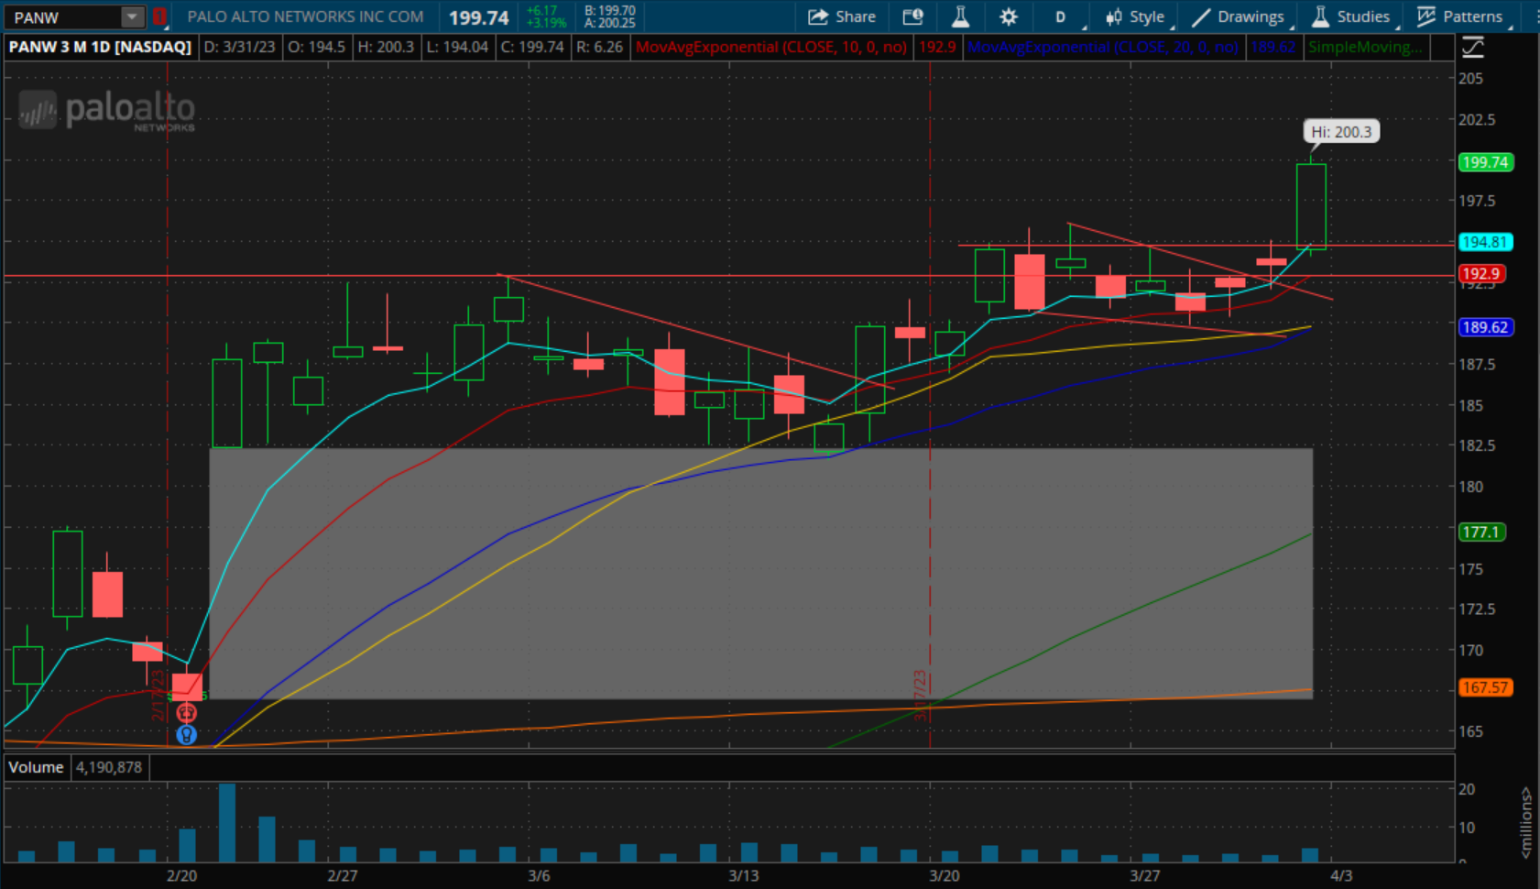Viewport: 1540px width, 889px height.
Task: Click the 2/20 date on time axis
Action: (x=182, y=875)
